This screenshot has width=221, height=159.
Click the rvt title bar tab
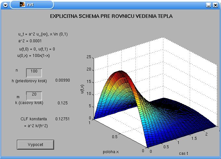tap(32, 5)
